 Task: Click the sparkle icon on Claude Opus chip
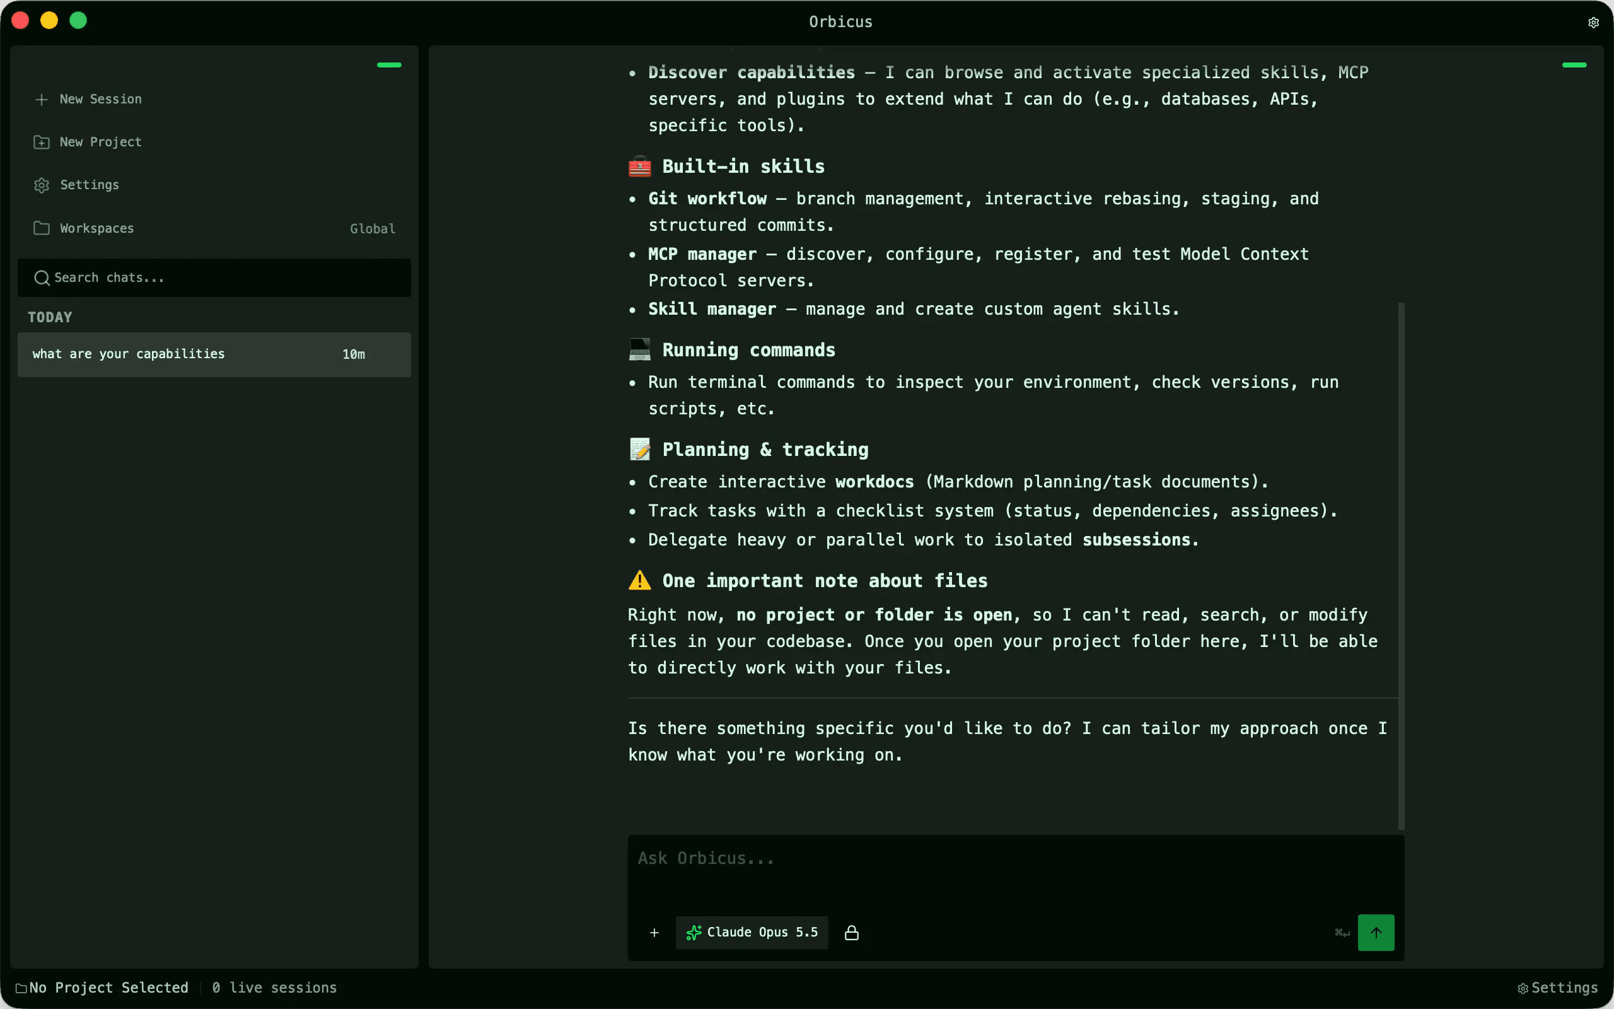[694, 932]
